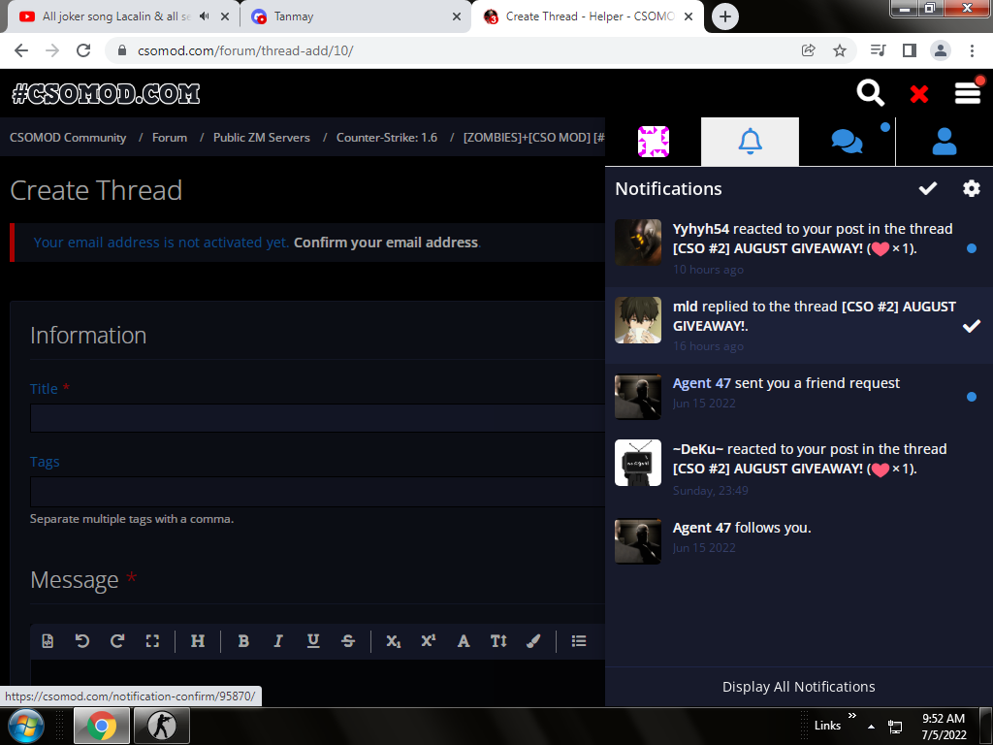993x745 pixels.
Task: Click the search magnifier icon
Action: pos(870,93)
